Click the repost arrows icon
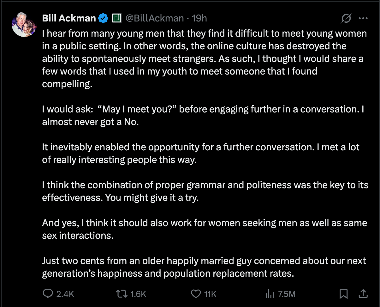380x307 pixels. (121, 294)
